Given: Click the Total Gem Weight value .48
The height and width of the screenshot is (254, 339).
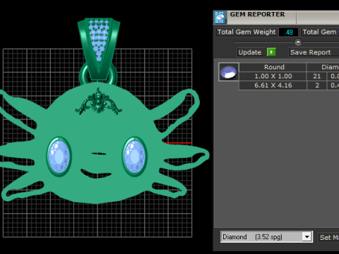Looking at the screenshot, I should [x=288, y=32].
